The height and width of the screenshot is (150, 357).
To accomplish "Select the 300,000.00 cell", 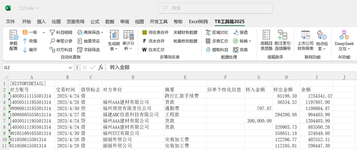I will pyautogui.click(x=258, y=121).
